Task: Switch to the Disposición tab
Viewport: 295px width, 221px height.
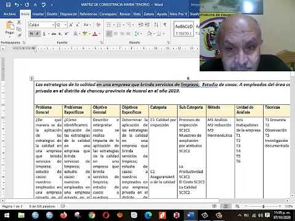Action: tap(68, 14)
